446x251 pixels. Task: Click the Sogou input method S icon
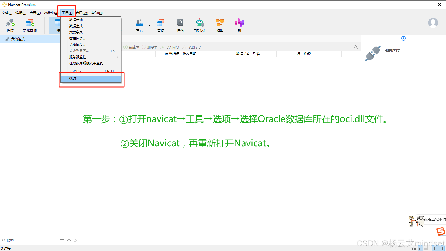(441, 231)
